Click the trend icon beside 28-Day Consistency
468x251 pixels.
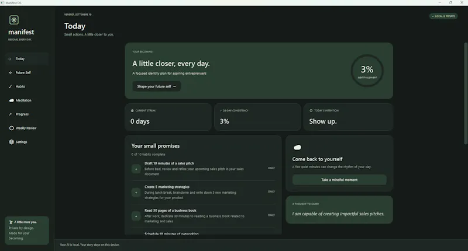pos(221,110)
